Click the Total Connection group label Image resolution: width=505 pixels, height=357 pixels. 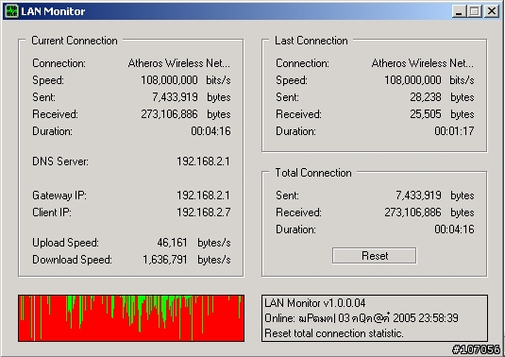tap(313, 173)
